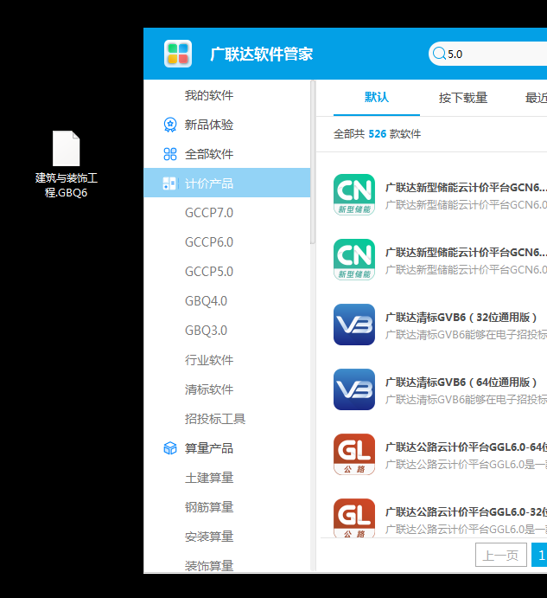Open the second GCN6 新型储能 app icon
Screen dimensions: 547x598
354,260
